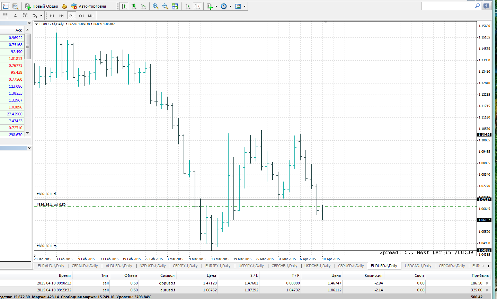Select the text label T tool

click(25, 16)
